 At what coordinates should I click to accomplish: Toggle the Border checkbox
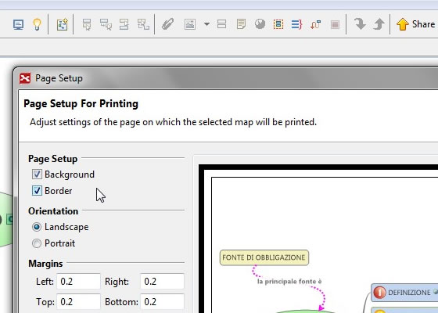(x=37, y=191)
